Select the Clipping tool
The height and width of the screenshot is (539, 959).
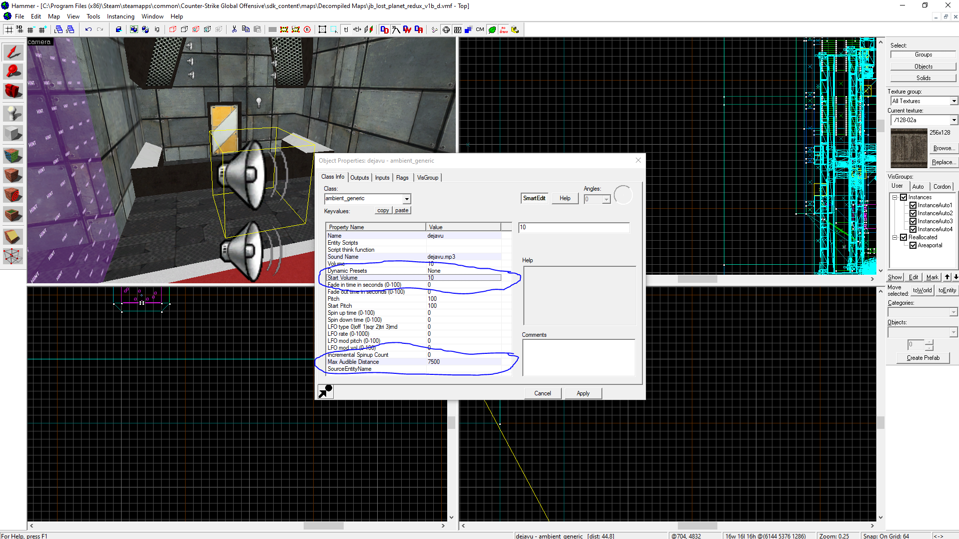pyautogui.click(x=13, y=236)
